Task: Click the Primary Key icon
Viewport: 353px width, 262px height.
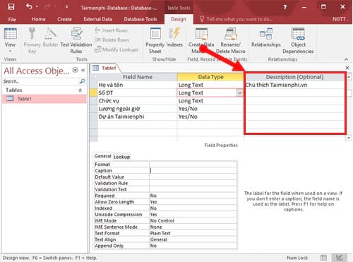Action: coord(32,33)
